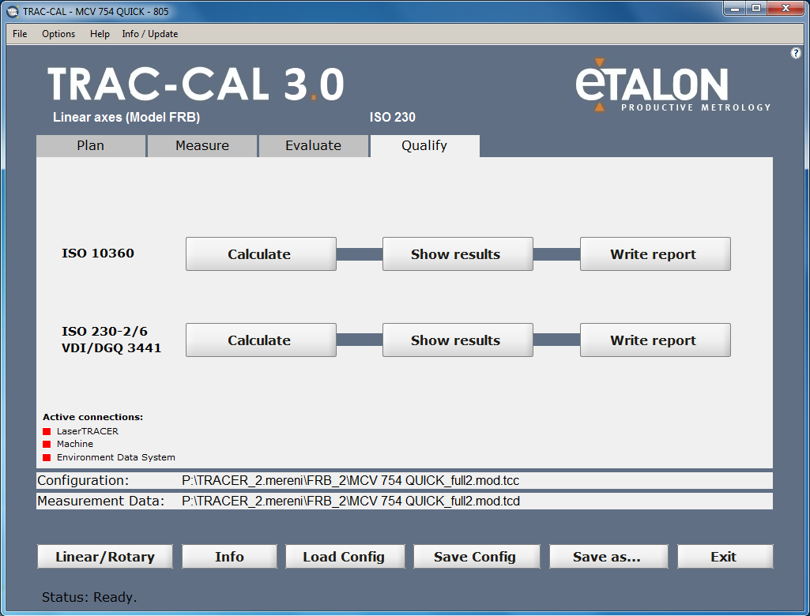The image size is (810, 616).
Task: Click the red LaserTRACER connection indicator
Action: [47, 431]
